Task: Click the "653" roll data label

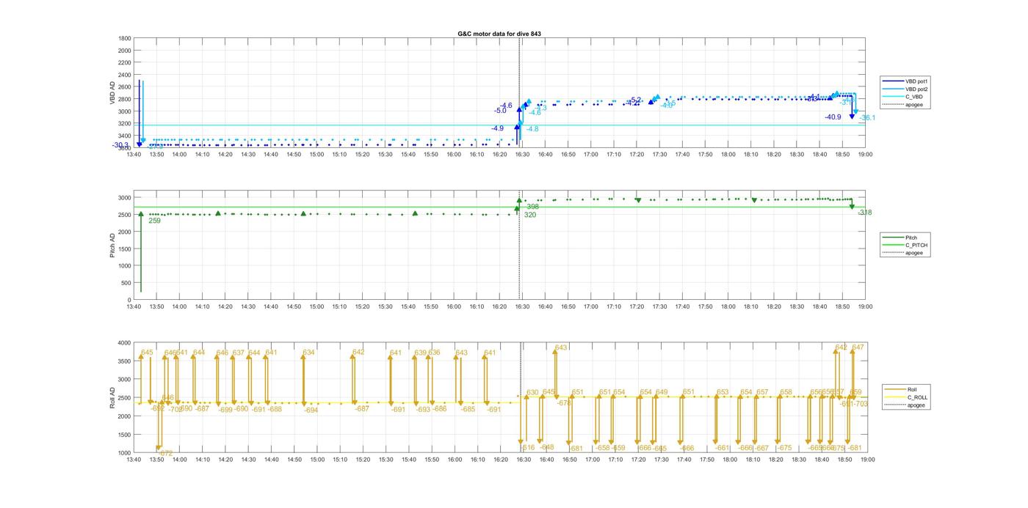Action: (x=723, y=392)
